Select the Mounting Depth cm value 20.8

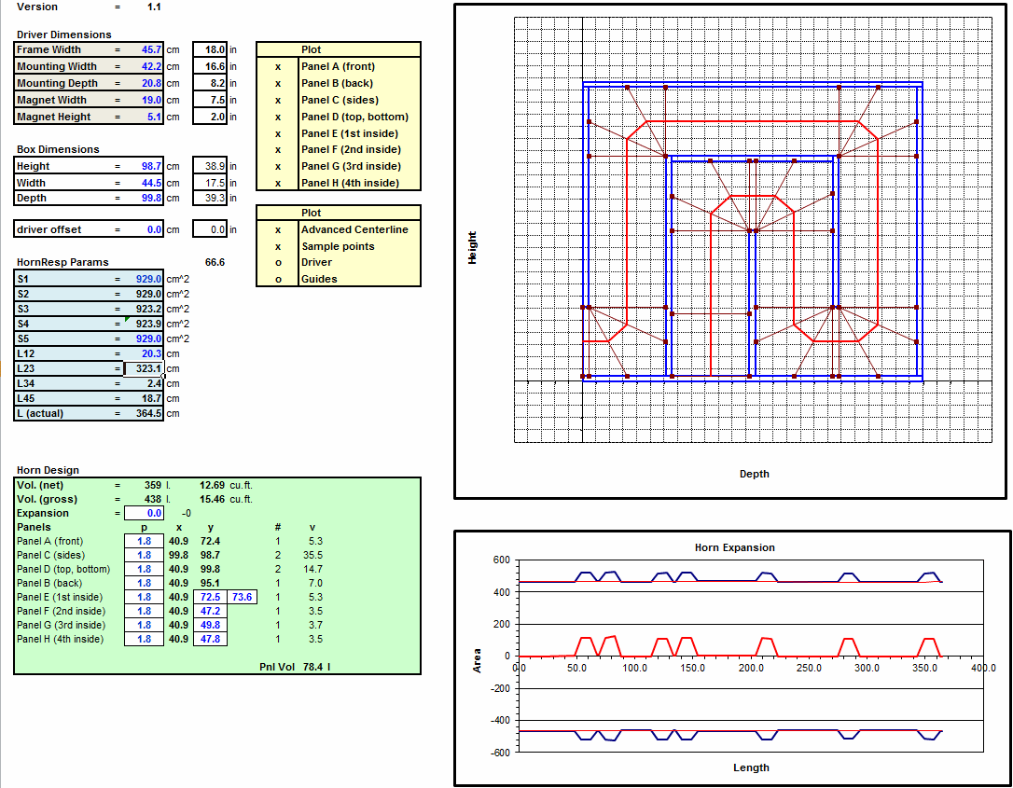(x=144, y=83)
